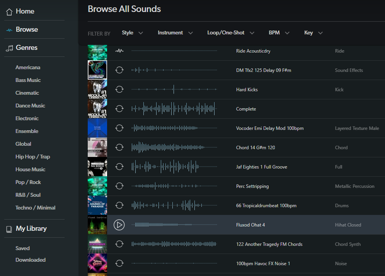The image size is (385, 276).
Task: Click loop icon for Vocoder Emi Delay Mod
Action: [x=119, y=128]
